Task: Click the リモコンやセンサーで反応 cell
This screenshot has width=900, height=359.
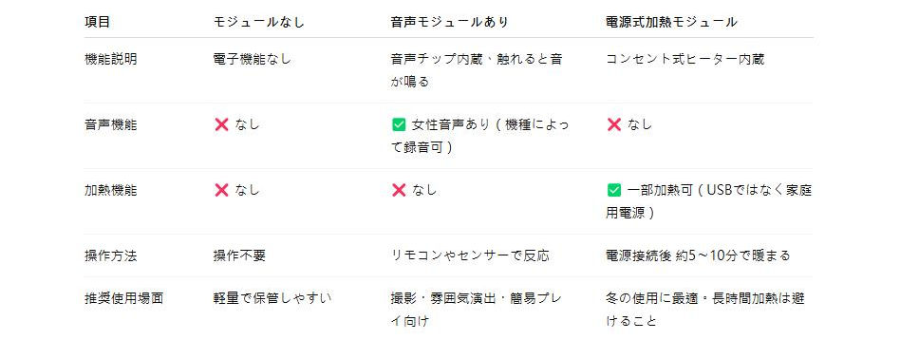Action: click(x=470, y=255)
